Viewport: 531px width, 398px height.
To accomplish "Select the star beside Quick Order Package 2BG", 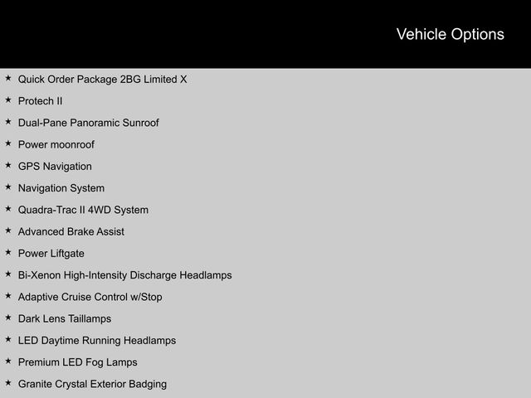I will (x=7, y=79).
